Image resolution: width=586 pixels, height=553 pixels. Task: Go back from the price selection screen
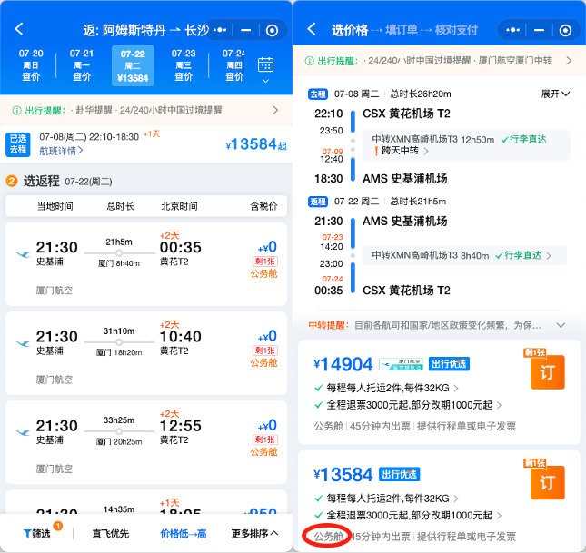(x=312, y=29)
